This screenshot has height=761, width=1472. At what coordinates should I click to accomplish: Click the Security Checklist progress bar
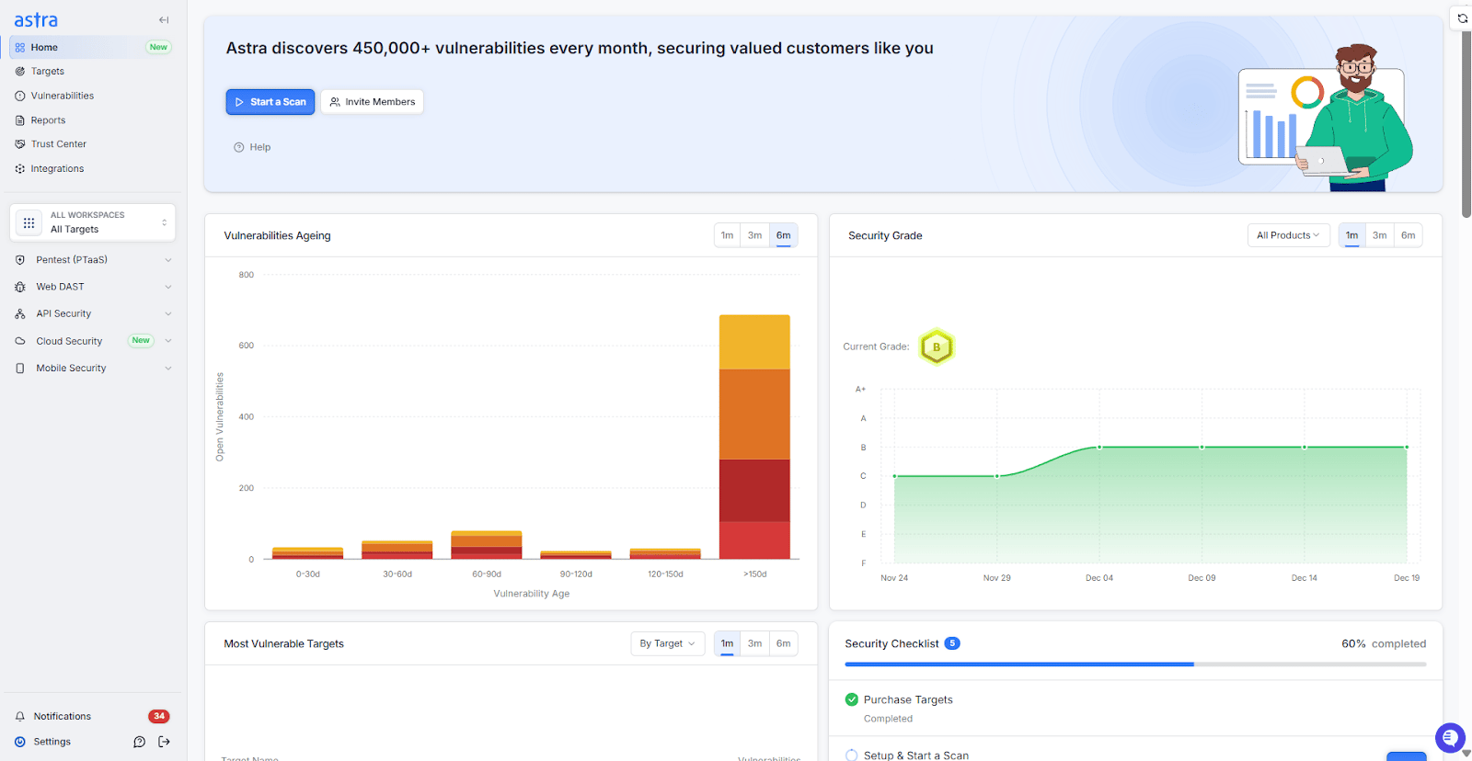[1135, 664]
